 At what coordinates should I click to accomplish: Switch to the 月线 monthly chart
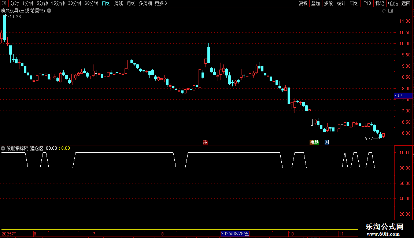(x=131, y=3)
